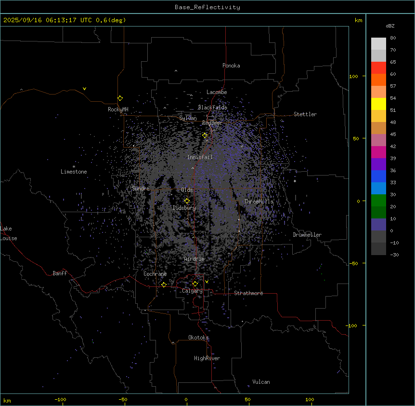Click the Airdrie city label
This screenshot has width=415, height=406.
[195, 259]
